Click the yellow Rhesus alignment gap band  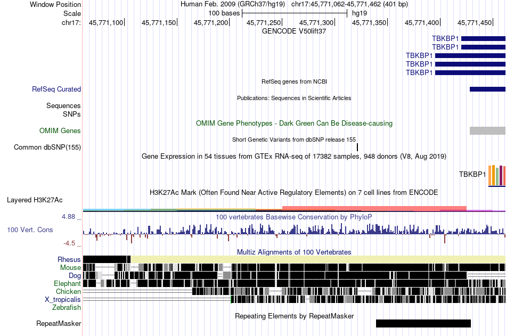[x=318, y=259]
